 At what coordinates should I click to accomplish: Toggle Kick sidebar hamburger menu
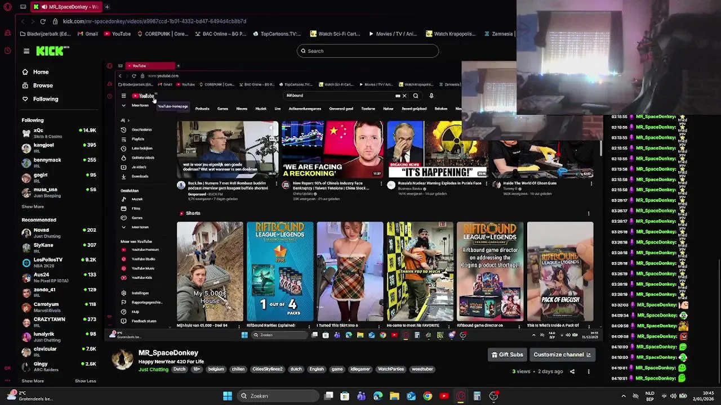26,51
